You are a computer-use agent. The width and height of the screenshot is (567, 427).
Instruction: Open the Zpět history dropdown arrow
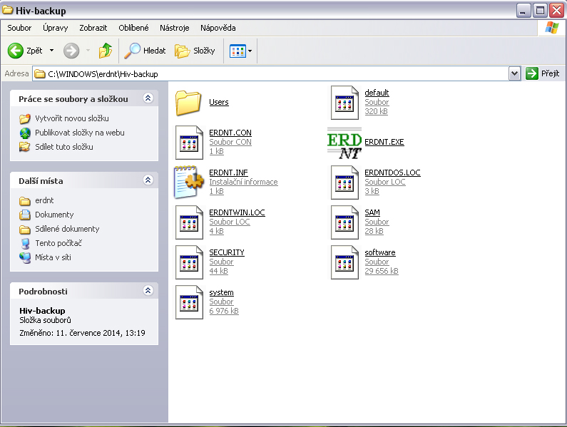pos(52,51)
